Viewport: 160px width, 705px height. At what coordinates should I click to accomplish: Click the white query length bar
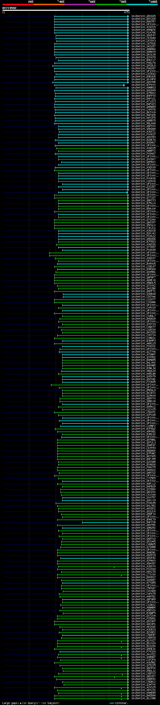pyautogui.click(x=66, y=11)
